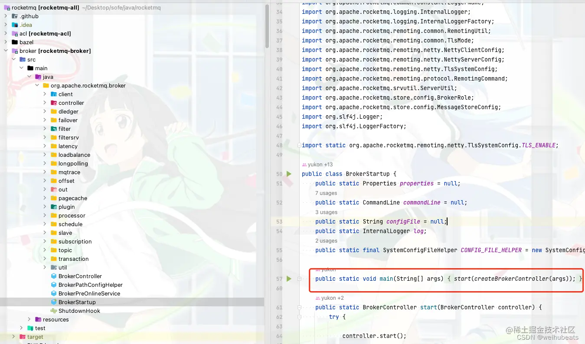
Task: Click the '7 usages' inlay hint
Action: [326, 193]
